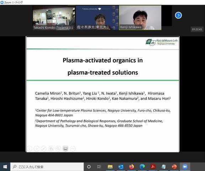Viewport: 205px width, 171px height.
Task: Open see all slides view control
Action: pyautogui.click(x=51, y=149)
